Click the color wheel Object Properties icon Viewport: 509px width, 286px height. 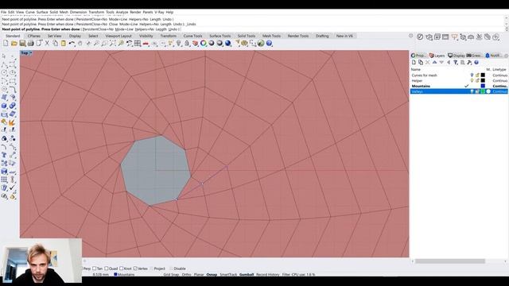(x=204, y=43)
